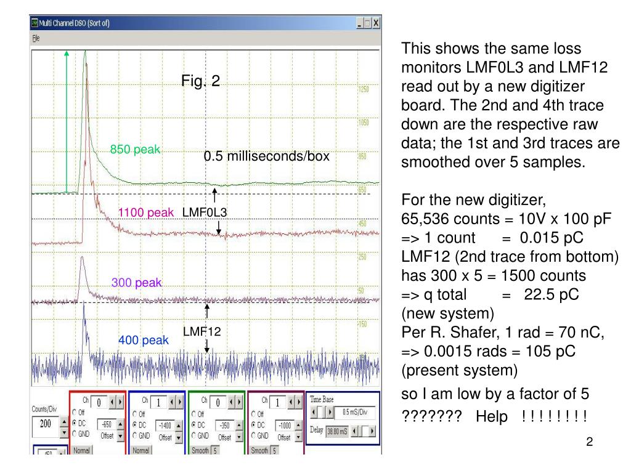Decrement channel number in the blue panel
631x473 pixels.
click(172, 402)
